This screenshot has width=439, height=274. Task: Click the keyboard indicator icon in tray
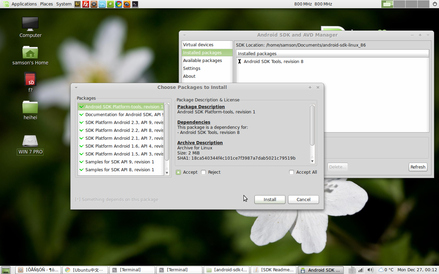[352, 270]
